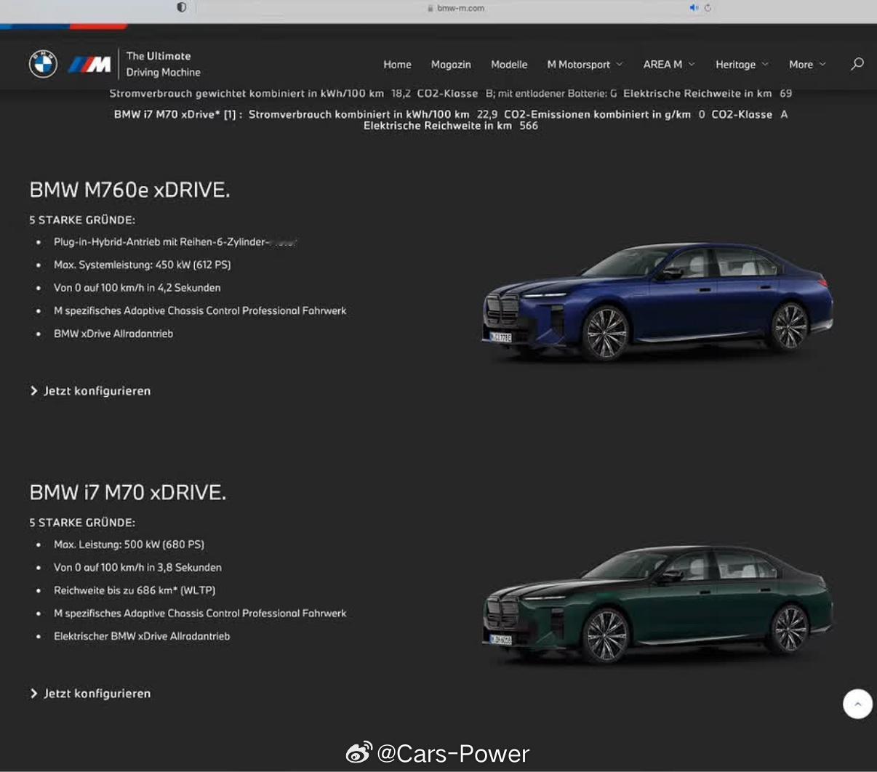Click Jetzt konfigurieren under i7 M70 xDrive
Image resolution: width=877 pixels, height=772 pixels.
tap(90, 693)
